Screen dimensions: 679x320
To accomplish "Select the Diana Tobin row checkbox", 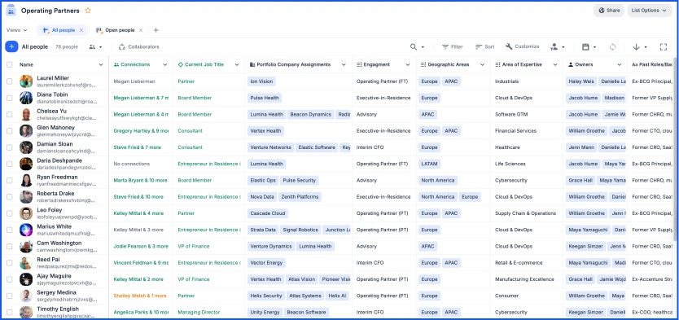I will tap(10, 98).
